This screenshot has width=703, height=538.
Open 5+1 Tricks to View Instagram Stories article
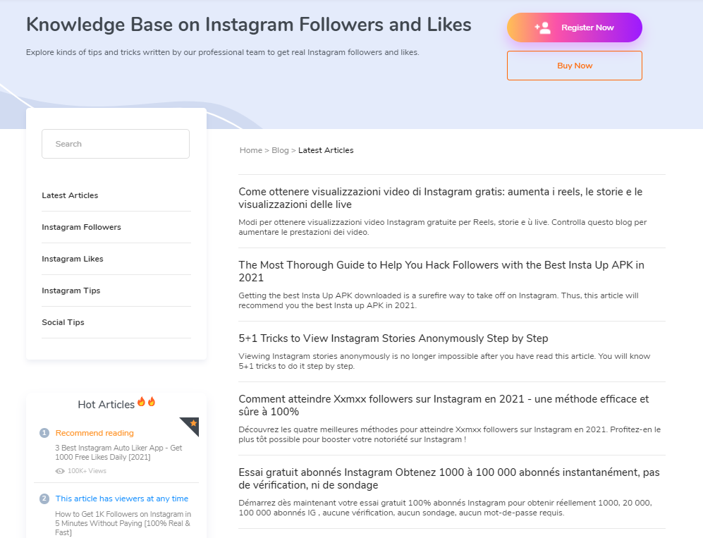[393, 338]
